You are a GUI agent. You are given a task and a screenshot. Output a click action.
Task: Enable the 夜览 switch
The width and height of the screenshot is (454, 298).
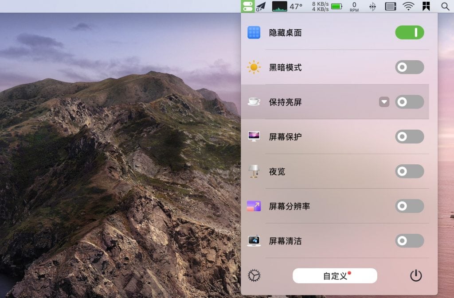409,171
